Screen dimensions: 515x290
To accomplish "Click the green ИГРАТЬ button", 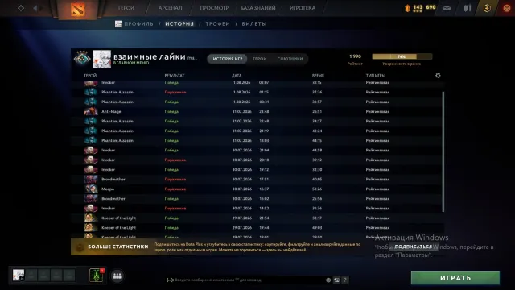I will [455, 278].
